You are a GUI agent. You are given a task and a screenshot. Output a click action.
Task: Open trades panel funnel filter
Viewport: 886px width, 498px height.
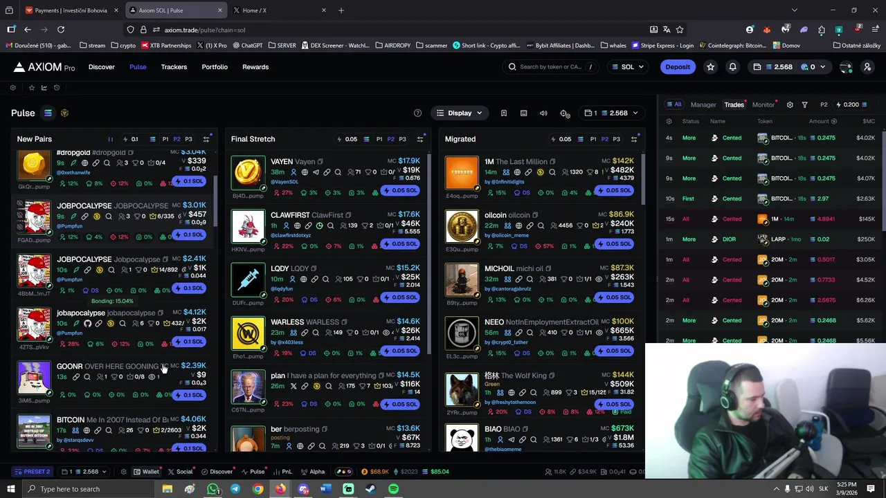pyautogui.click(x=804, y=105)
